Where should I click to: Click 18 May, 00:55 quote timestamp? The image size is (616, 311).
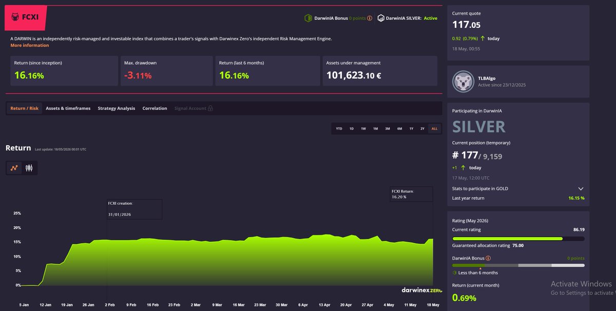[x=466, y=49]
